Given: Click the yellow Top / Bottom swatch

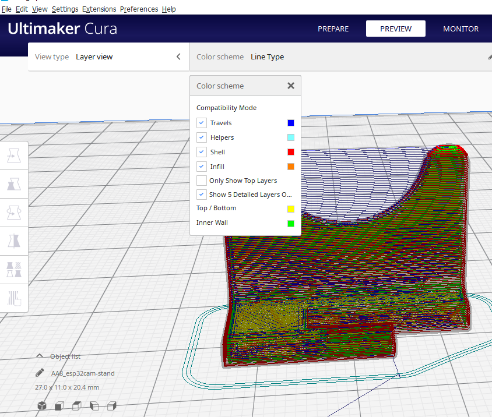Looking at the screenshot, I should coord(291,209).
